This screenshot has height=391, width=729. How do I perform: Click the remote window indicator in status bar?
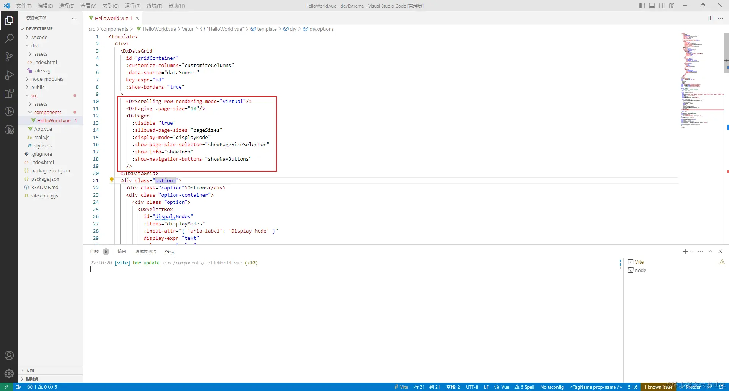(6, 387)
